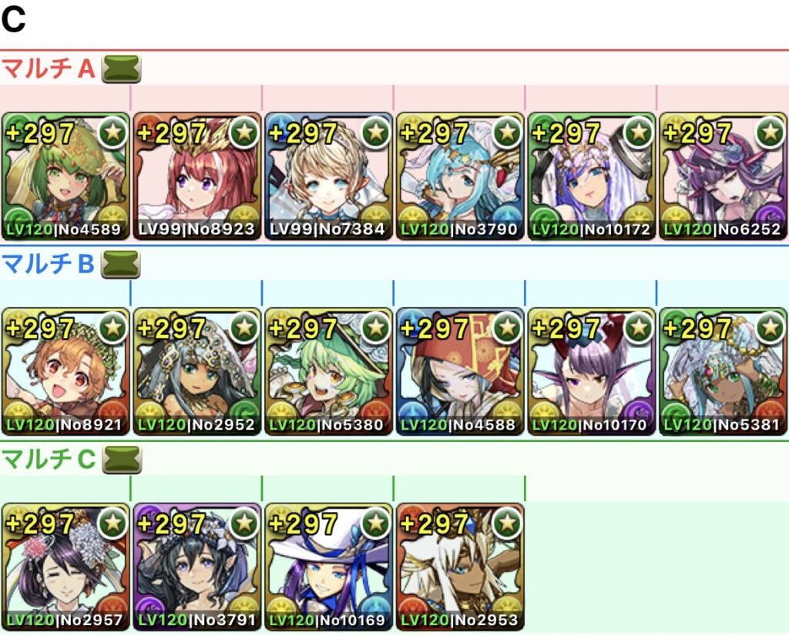
Task: Toggle the star badge on card No5381
Action: coord(771,328)
